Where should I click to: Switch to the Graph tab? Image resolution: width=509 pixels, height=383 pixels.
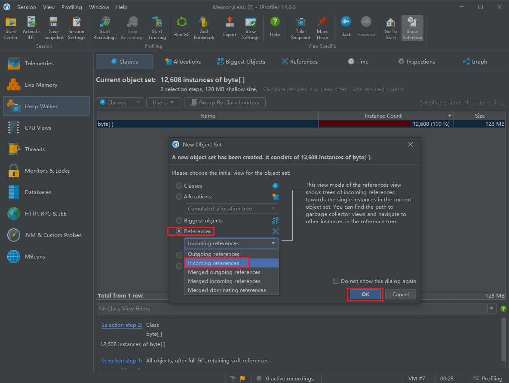pyautogui.click(x=475, y=62)
